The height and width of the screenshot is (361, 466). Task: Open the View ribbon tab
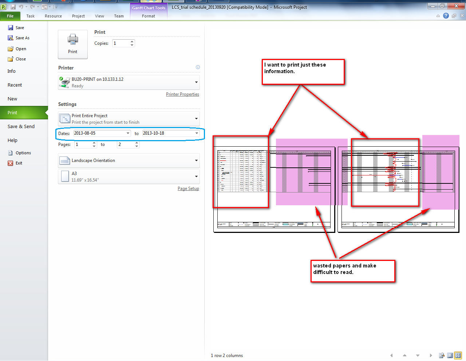99,16
